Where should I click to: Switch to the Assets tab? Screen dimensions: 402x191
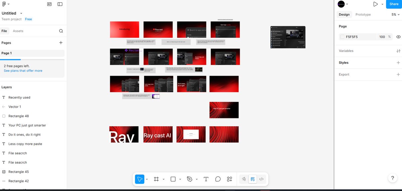click(x=18, y=31)
